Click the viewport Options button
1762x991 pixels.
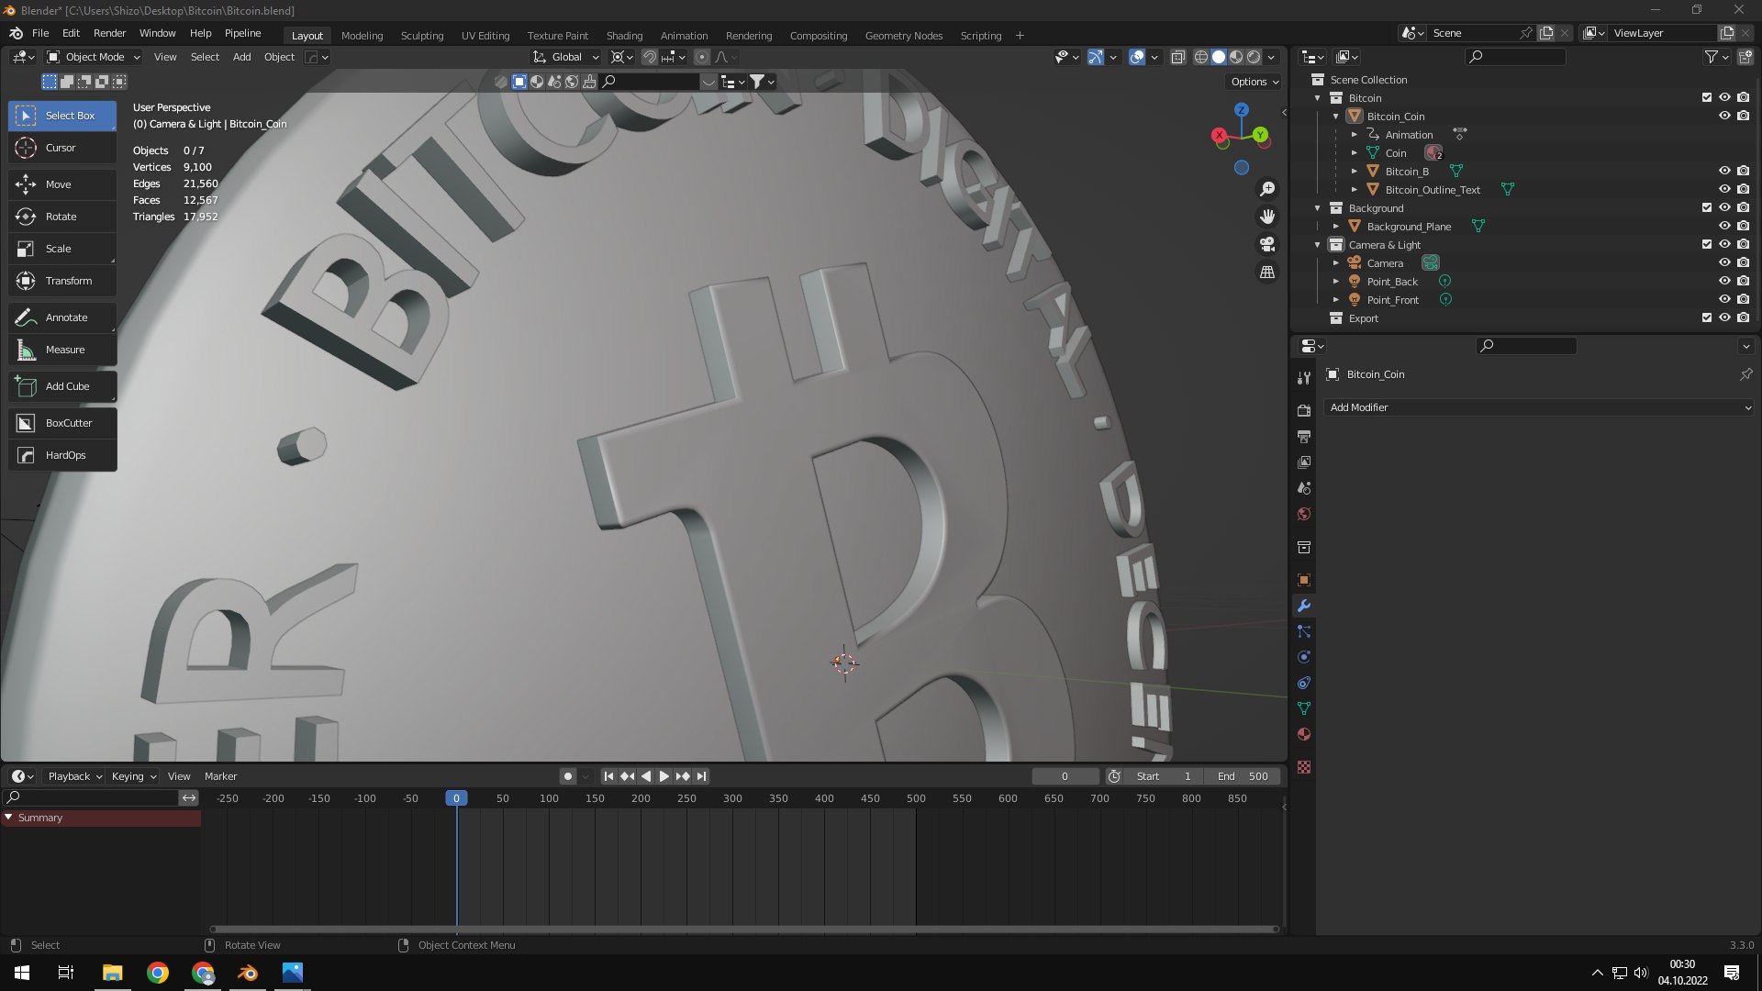click(x=1255, y=82)
